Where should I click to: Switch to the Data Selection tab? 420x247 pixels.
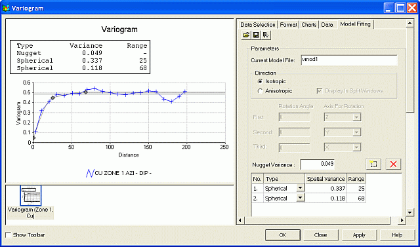(x=258, y=25)
